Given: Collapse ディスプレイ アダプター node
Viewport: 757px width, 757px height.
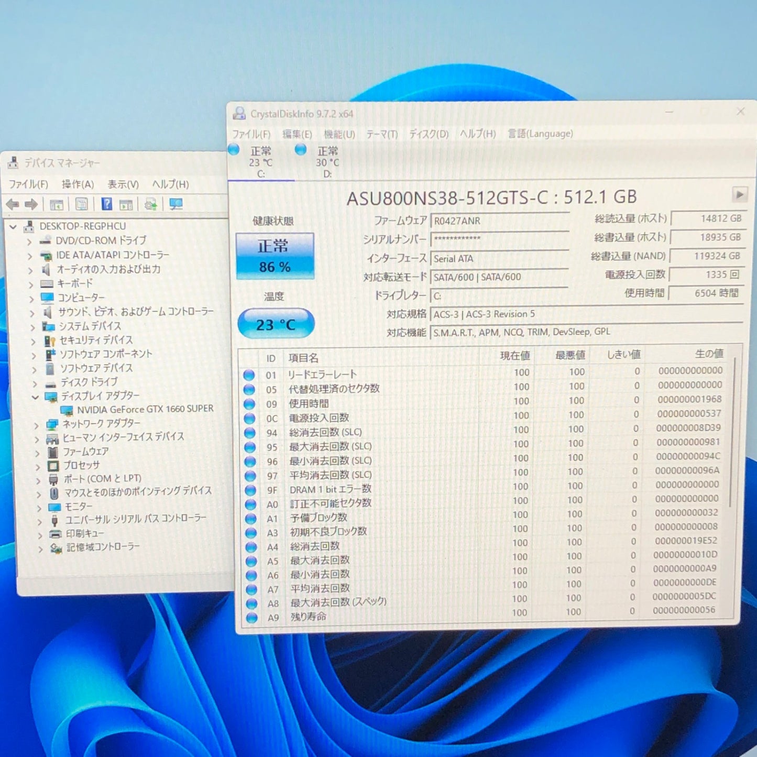Looking at the screenshot, I should coord(35,397).
